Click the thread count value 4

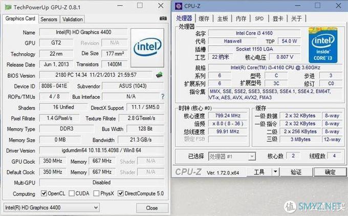click(x=334, y=156)
